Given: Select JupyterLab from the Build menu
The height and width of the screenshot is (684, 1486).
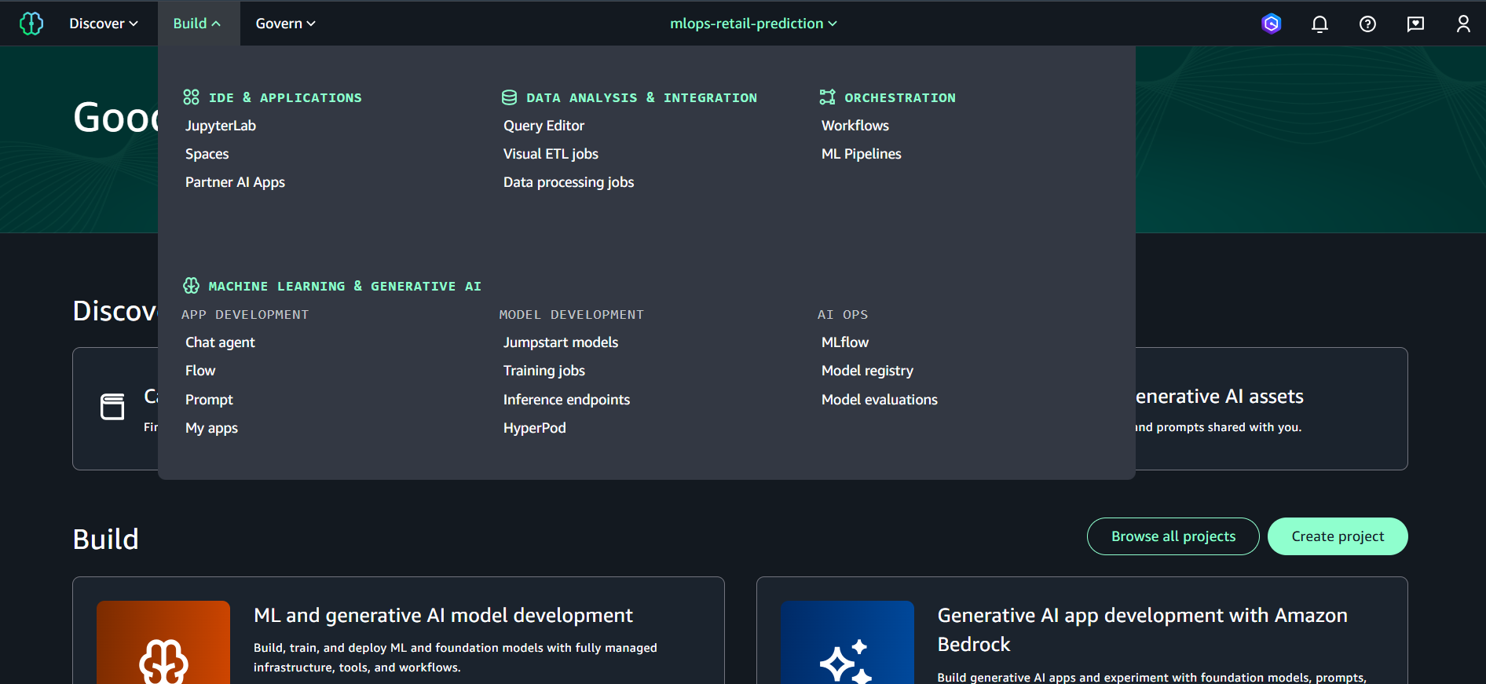Looking at the screenshot, I should pyautogui.click(x=221, y=126).
